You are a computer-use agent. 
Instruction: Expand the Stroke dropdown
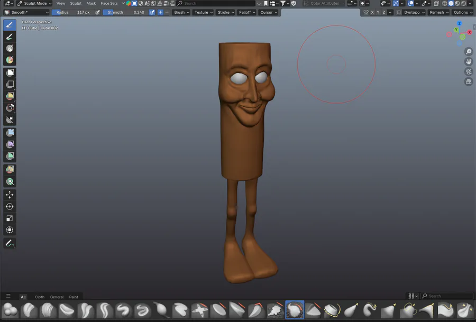[x=225, y=13]
